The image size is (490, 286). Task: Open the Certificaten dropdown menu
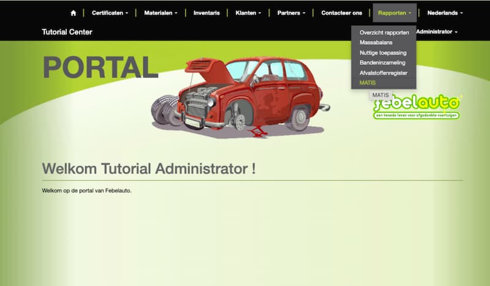tap(110, 13)
